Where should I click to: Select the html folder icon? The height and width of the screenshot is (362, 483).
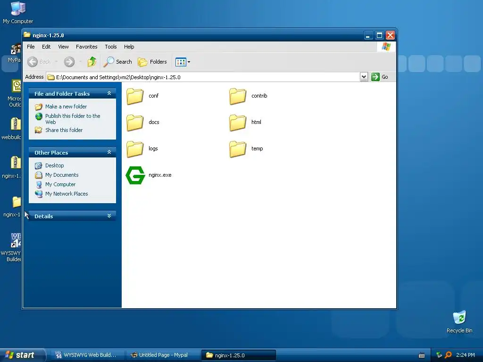pos(238,123)
